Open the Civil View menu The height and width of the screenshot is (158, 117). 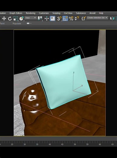[x=68, y=13]
